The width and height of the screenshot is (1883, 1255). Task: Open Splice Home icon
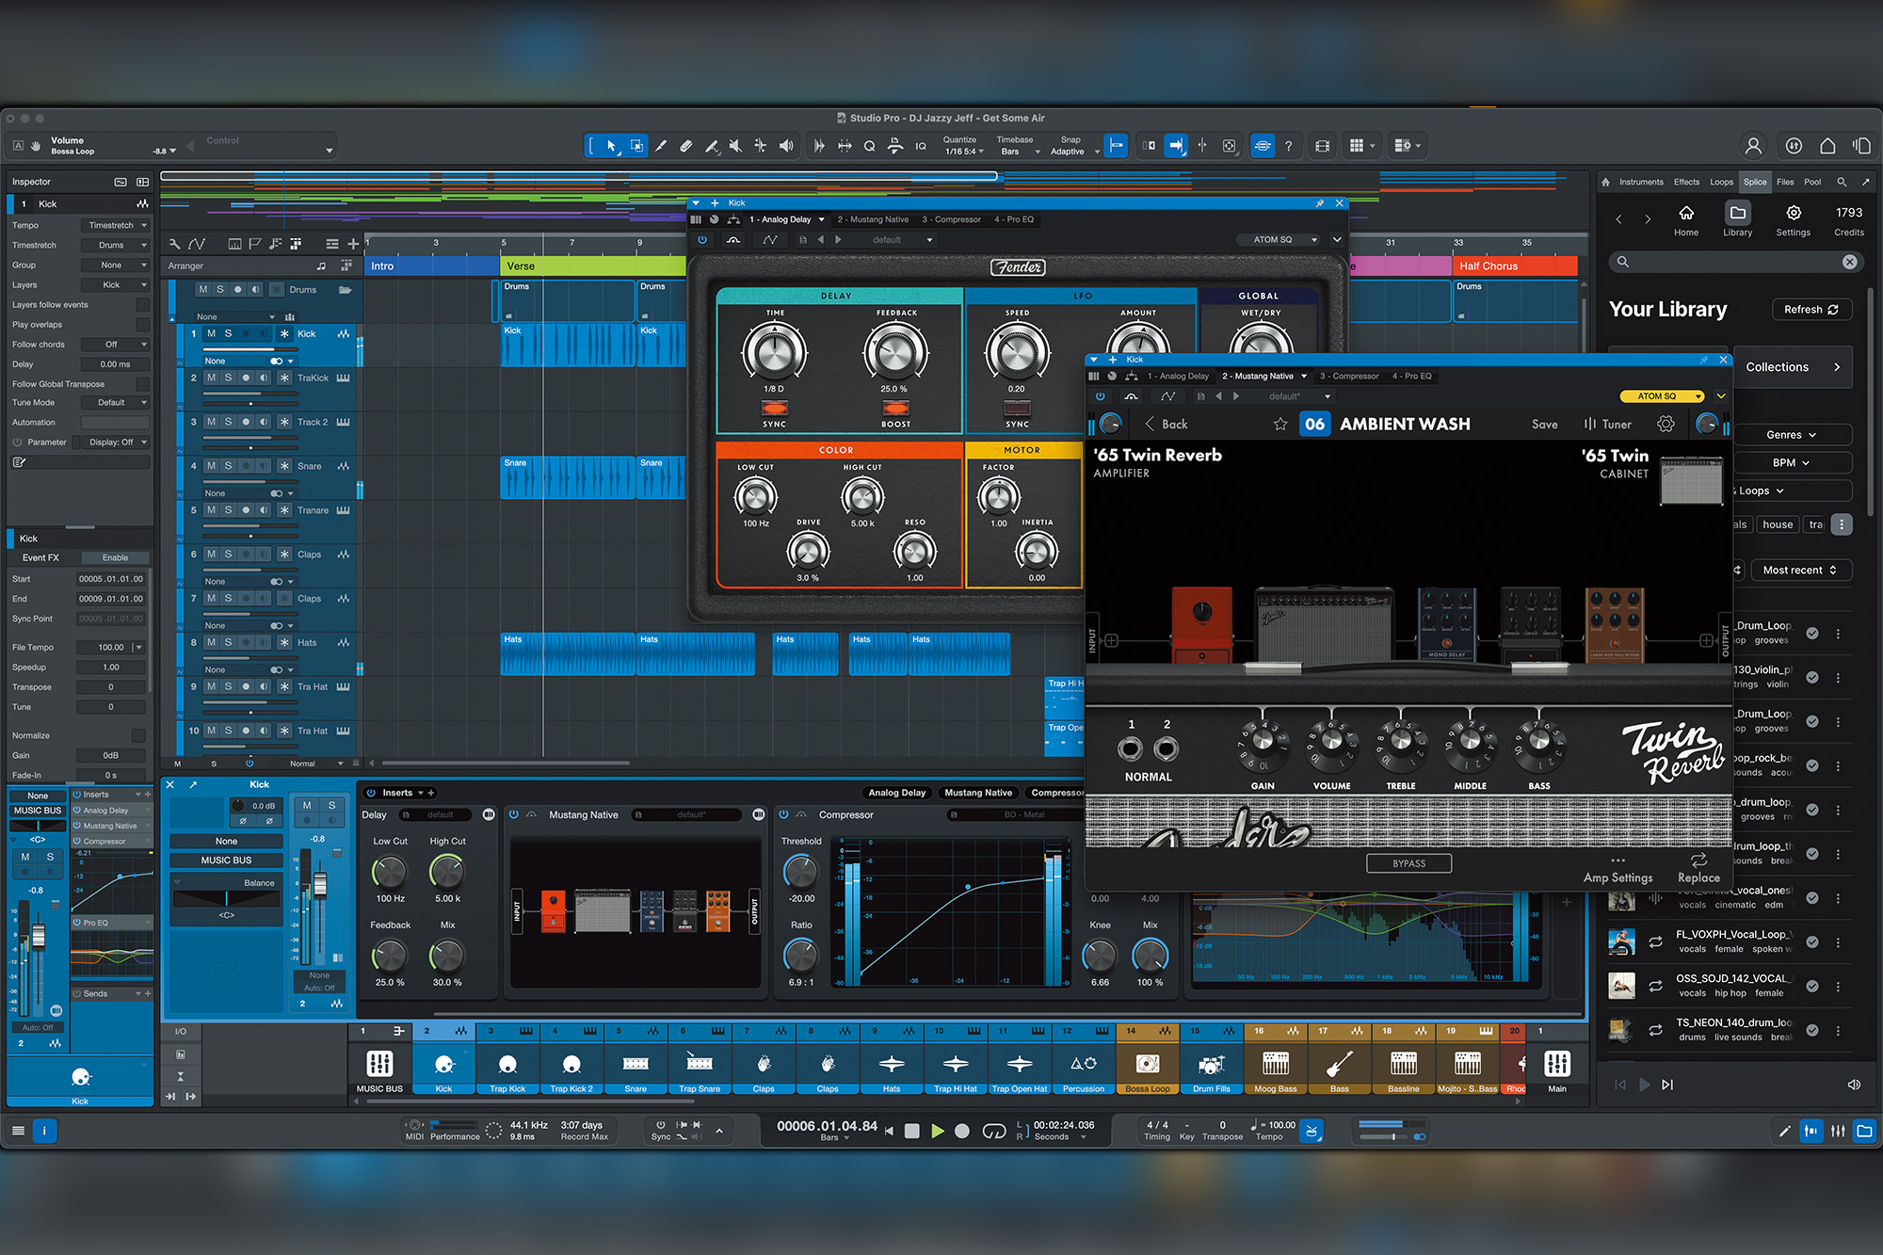[1686, 220]
